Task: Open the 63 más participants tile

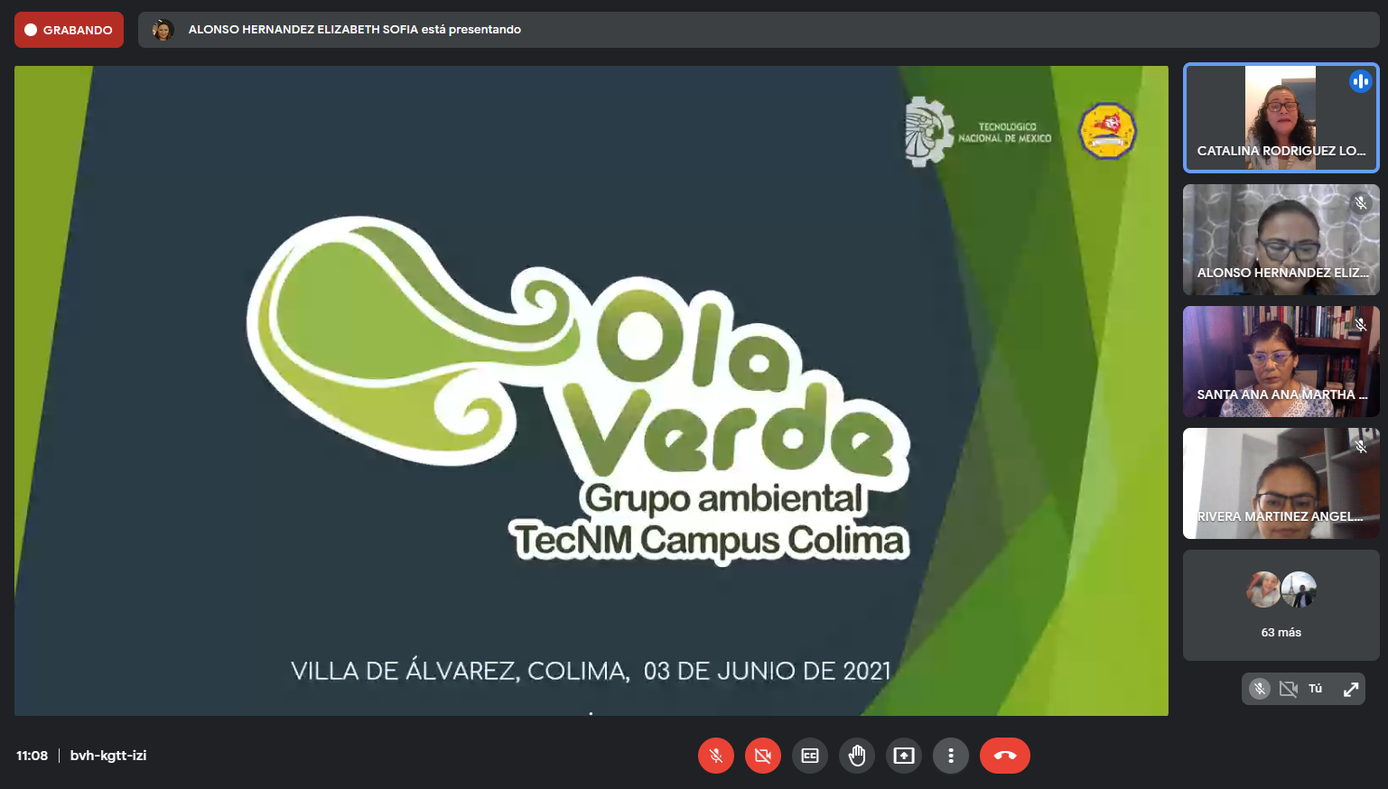Action: click(1281, 605)
